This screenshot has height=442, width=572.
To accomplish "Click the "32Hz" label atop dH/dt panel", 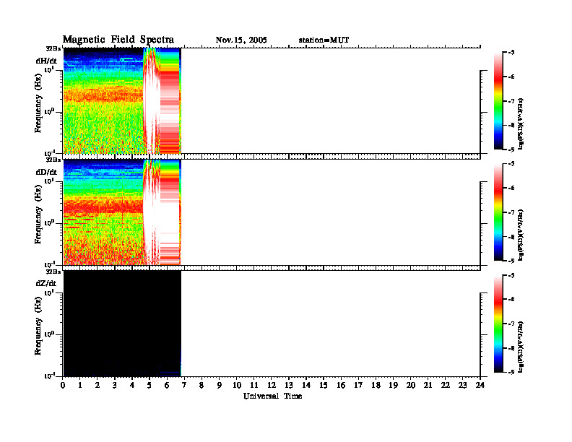I will (x=53, y=48).
